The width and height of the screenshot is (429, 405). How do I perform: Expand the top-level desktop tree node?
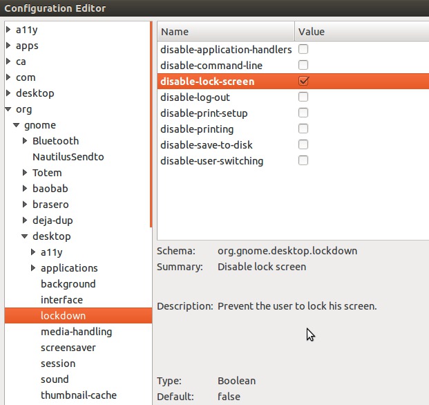8,93
